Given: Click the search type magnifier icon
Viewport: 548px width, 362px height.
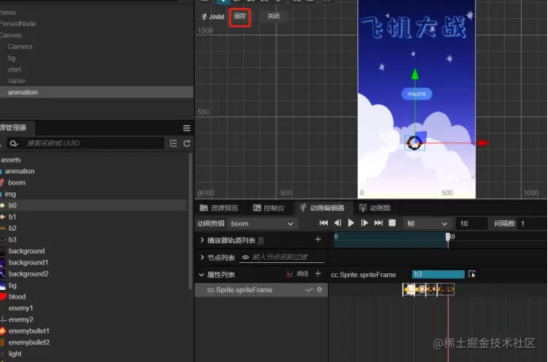Looking at the screenshot, I should [x=13, y=143].
